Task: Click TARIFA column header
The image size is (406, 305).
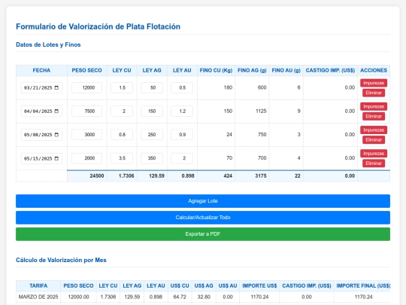Action: click(x=38, y=286)
